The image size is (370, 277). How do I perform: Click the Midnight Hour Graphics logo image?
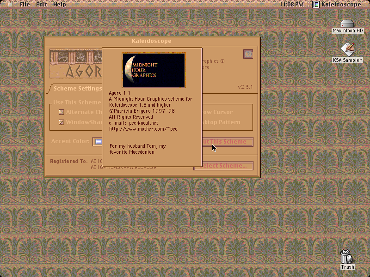tap(154, 70)
